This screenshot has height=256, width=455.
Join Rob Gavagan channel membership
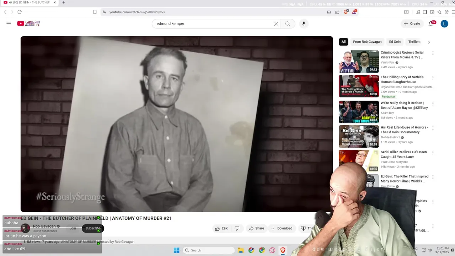73,228
